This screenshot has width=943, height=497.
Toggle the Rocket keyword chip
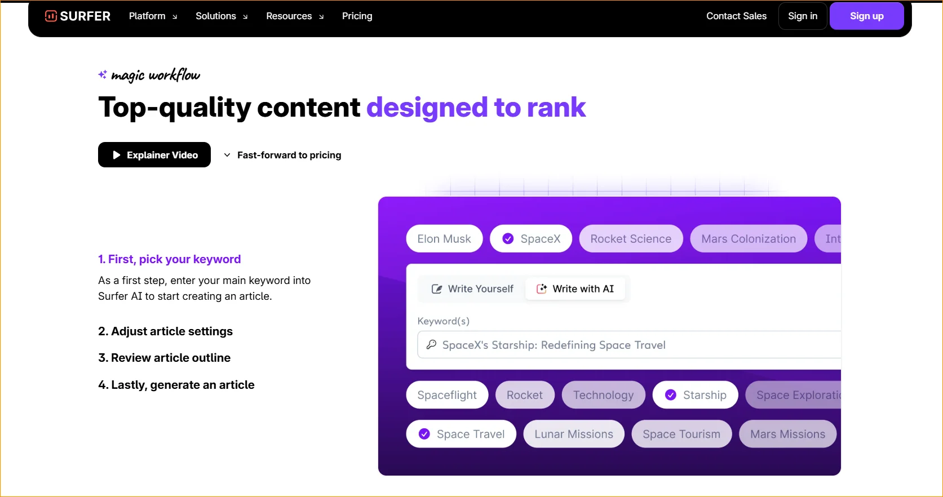point(525,395)
